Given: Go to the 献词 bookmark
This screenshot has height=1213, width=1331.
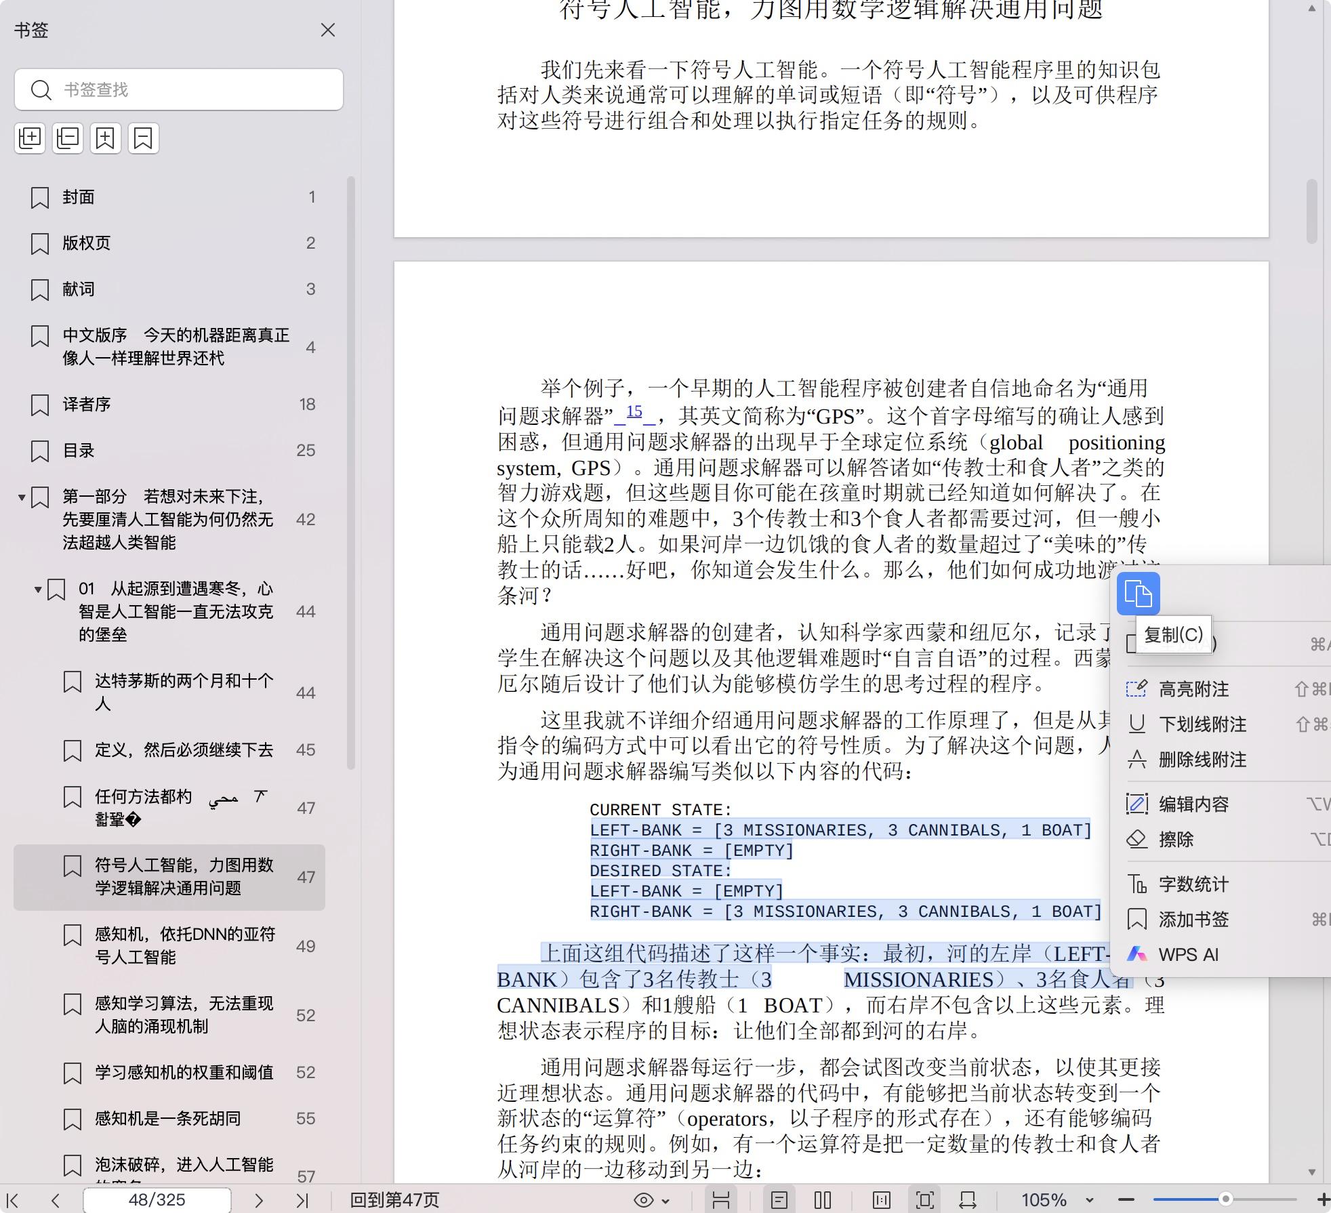Looking at the screenshot, I should (169, 289).
